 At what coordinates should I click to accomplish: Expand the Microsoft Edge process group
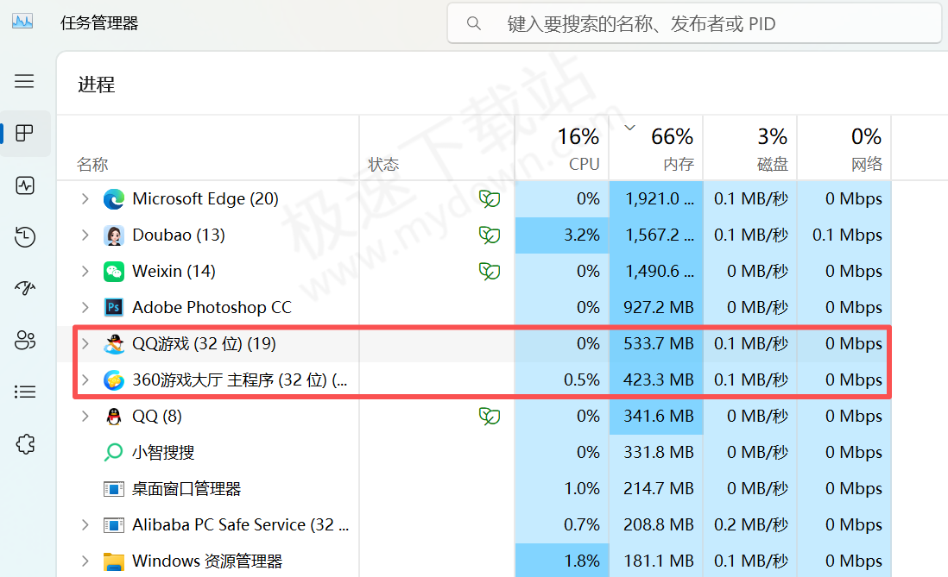[x=85, y=199]
